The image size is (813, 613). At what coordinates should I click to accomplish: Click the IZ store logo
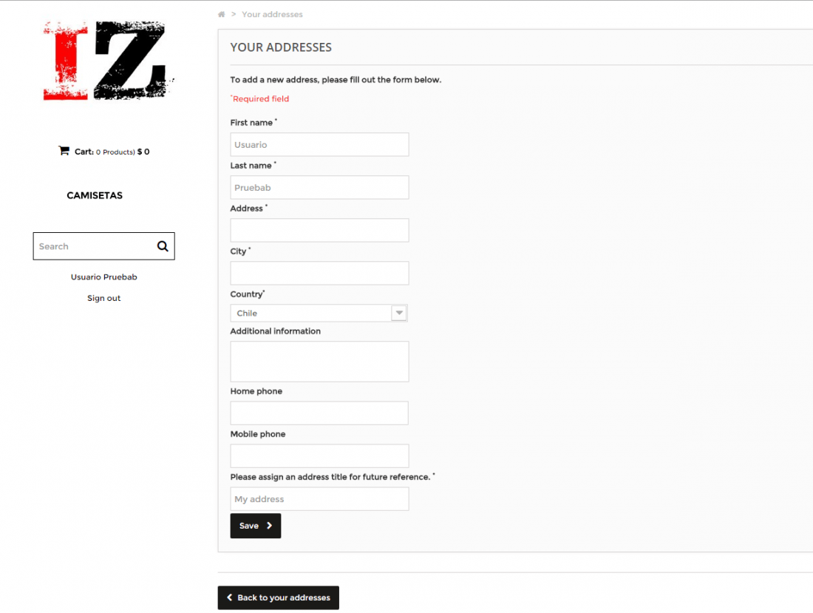tap(109, 61)
